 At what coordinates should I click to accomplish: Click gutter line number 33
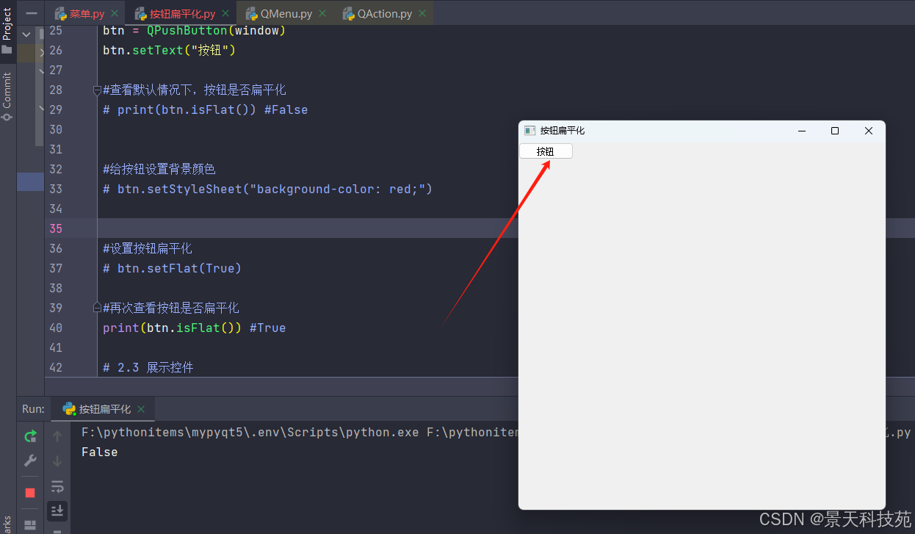(56, 190)
